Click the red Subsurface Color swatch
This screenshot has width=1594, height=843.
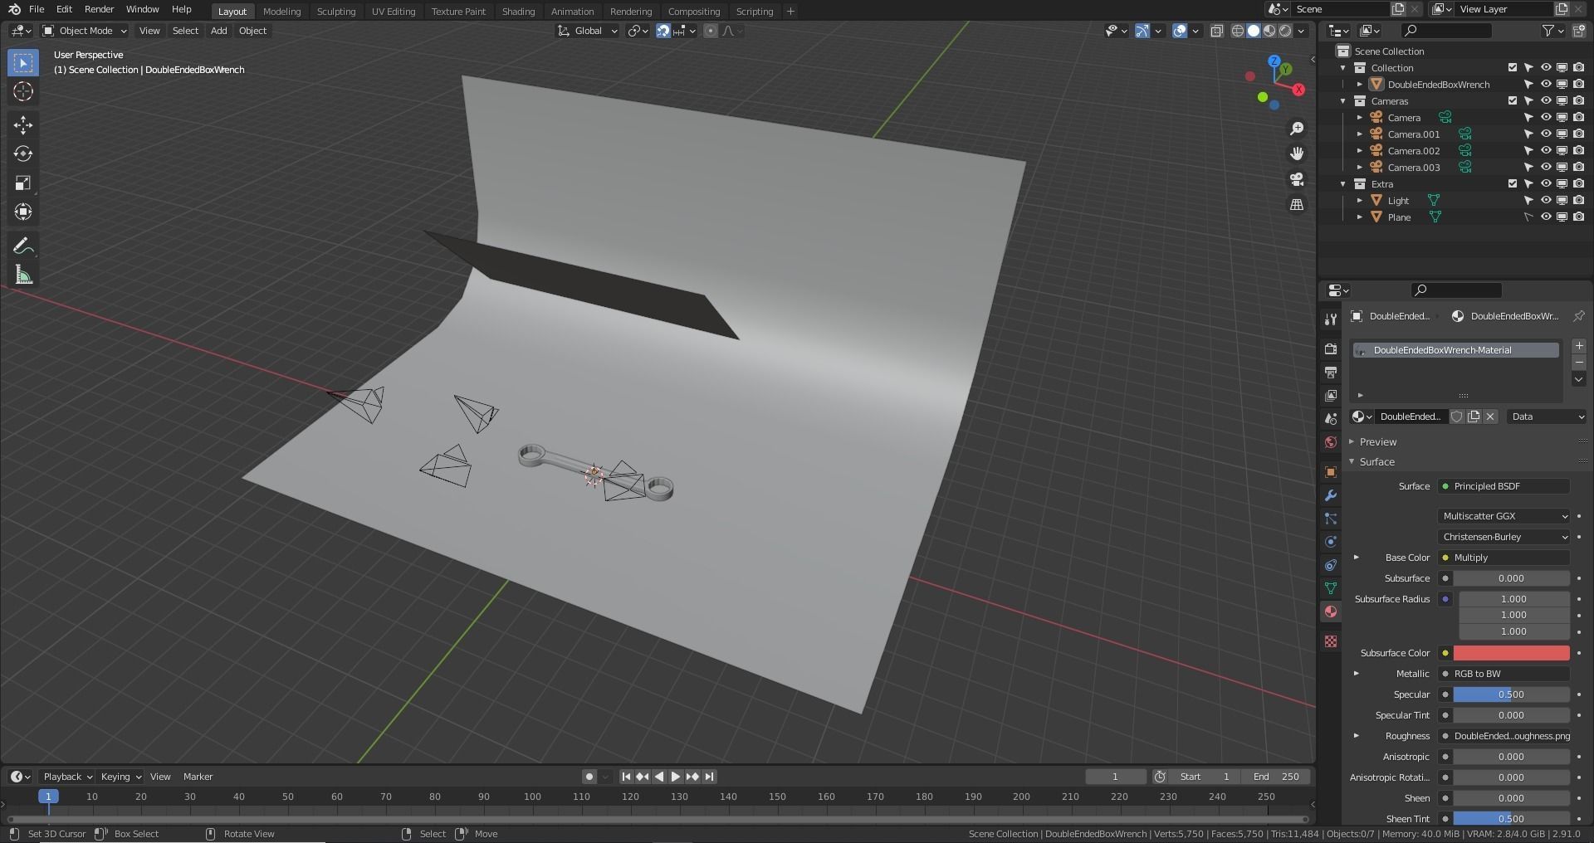click(1509, 653)
